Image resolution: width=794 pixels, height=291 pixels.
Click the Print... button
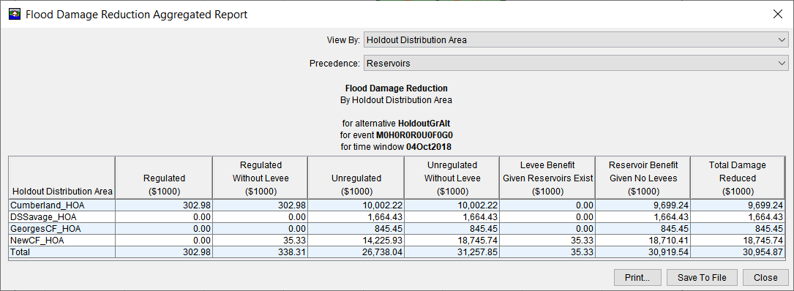(637, 277)
